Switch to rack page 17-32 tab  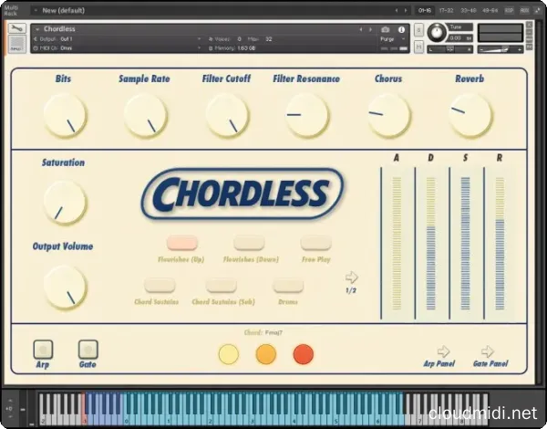(x=445, y=10)
